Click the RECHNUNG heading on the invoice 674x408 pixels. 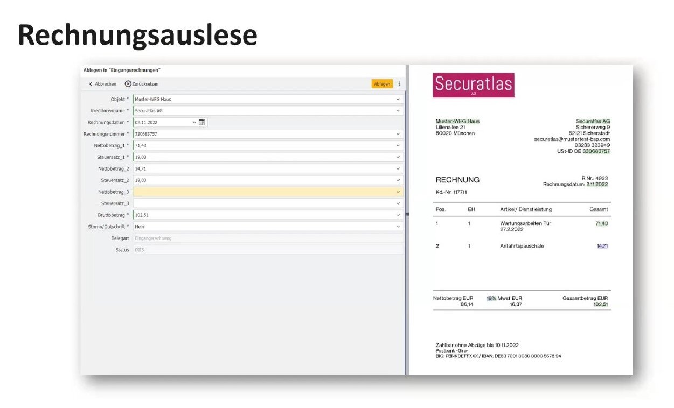tap(457, 180)
